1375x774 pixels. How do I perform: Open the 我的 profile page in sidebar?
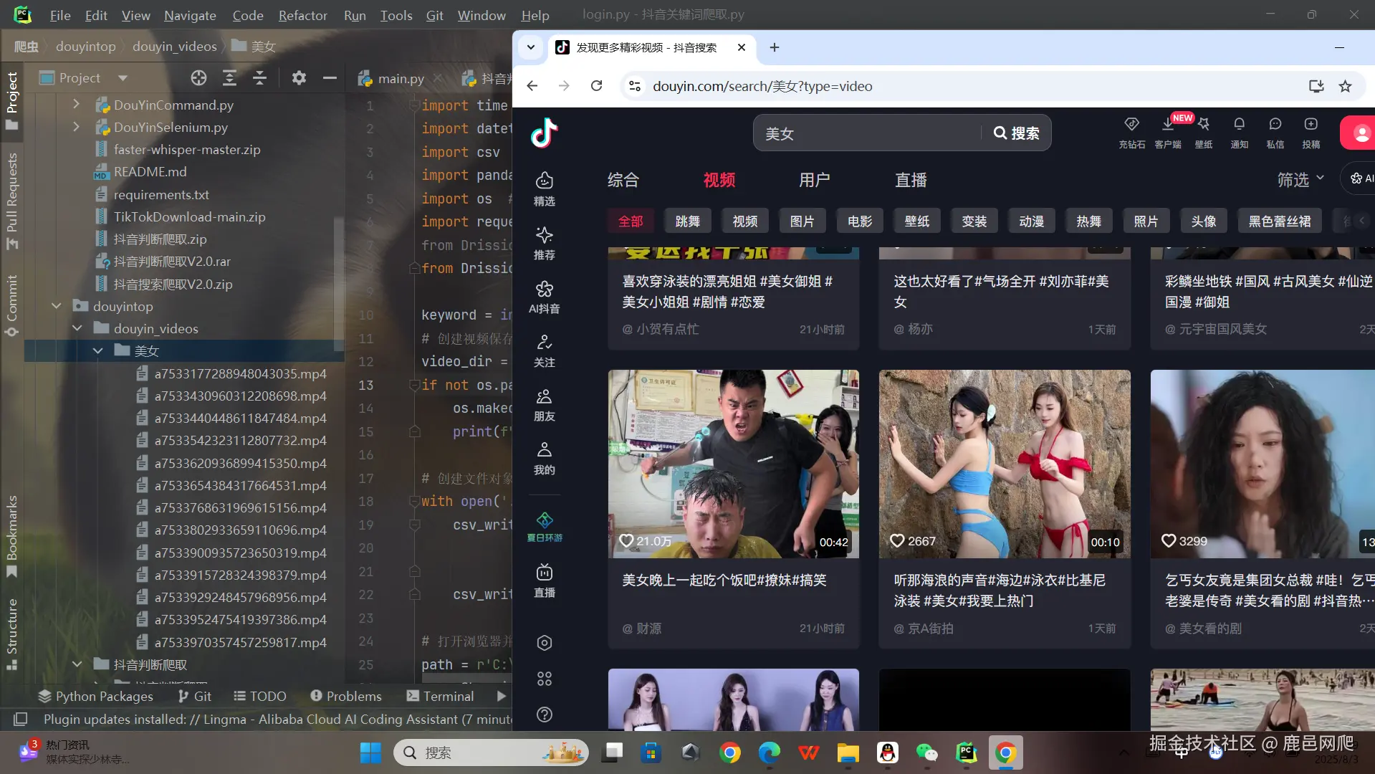(545, 458)
